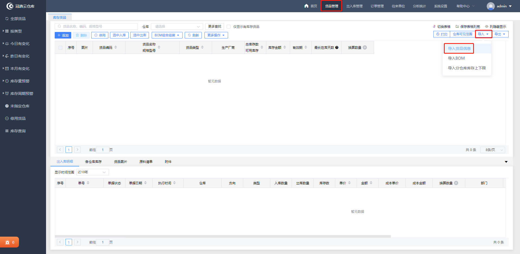Check the select-all checkbox in table header
This screenshot has width=520, height=254.
(60, 48)
